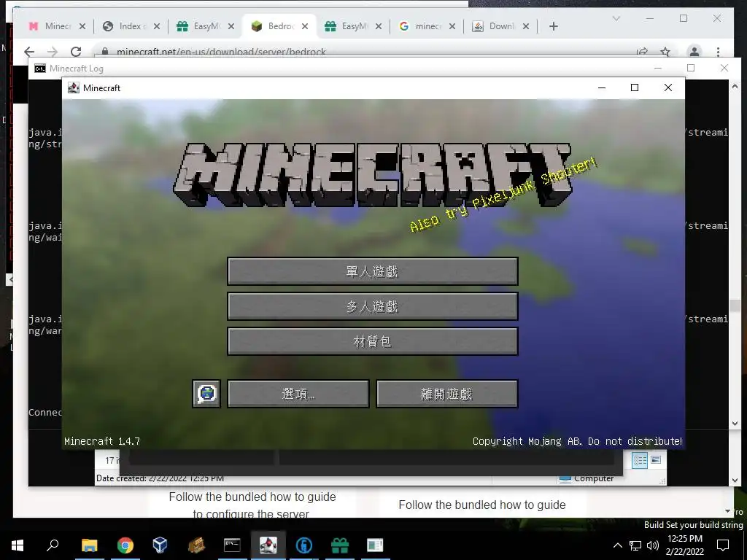Click the Date created text in Explorer
The width and height of the screenshot is (747, 560).
[160, 478]
